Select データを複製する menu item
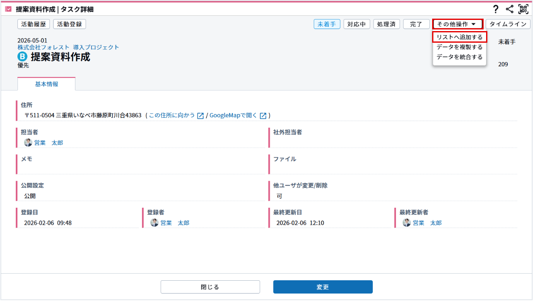The width and height of the screenshot is (533, 301). click(x=460, y=47)
